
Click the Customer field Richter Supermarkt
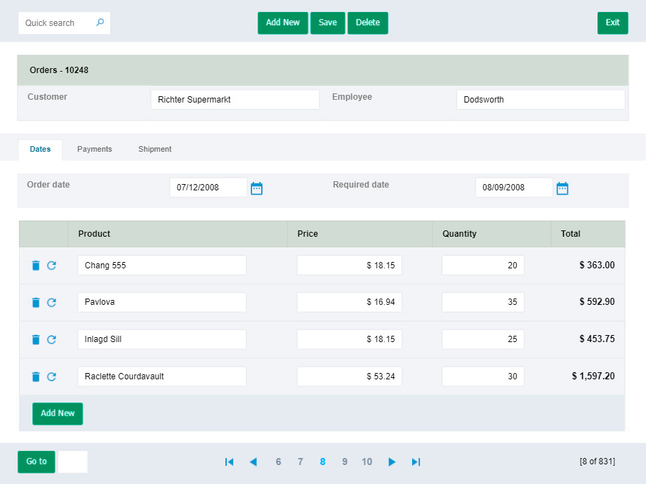(x=235, y=100)
